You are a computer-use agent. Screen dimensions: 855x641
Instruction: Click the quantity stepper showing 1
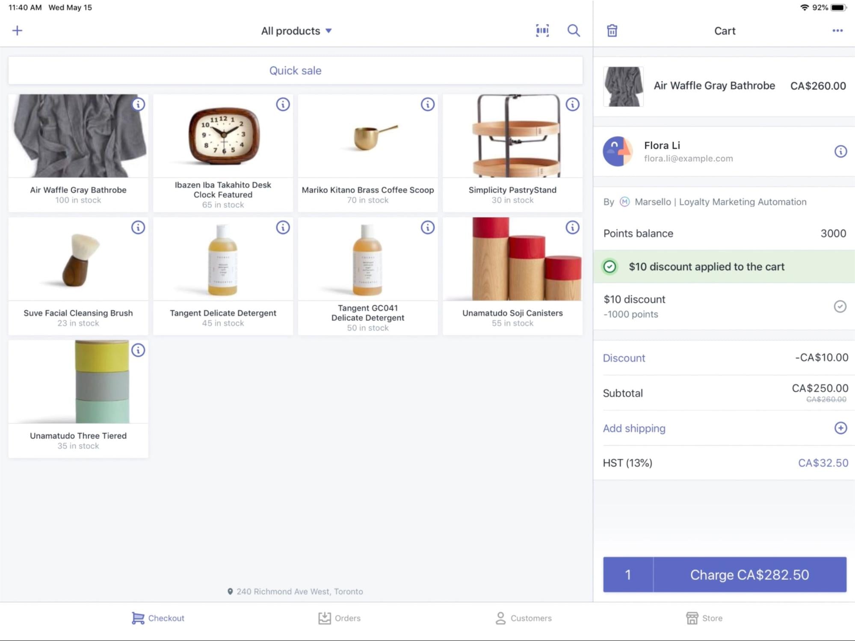[627, 574]
